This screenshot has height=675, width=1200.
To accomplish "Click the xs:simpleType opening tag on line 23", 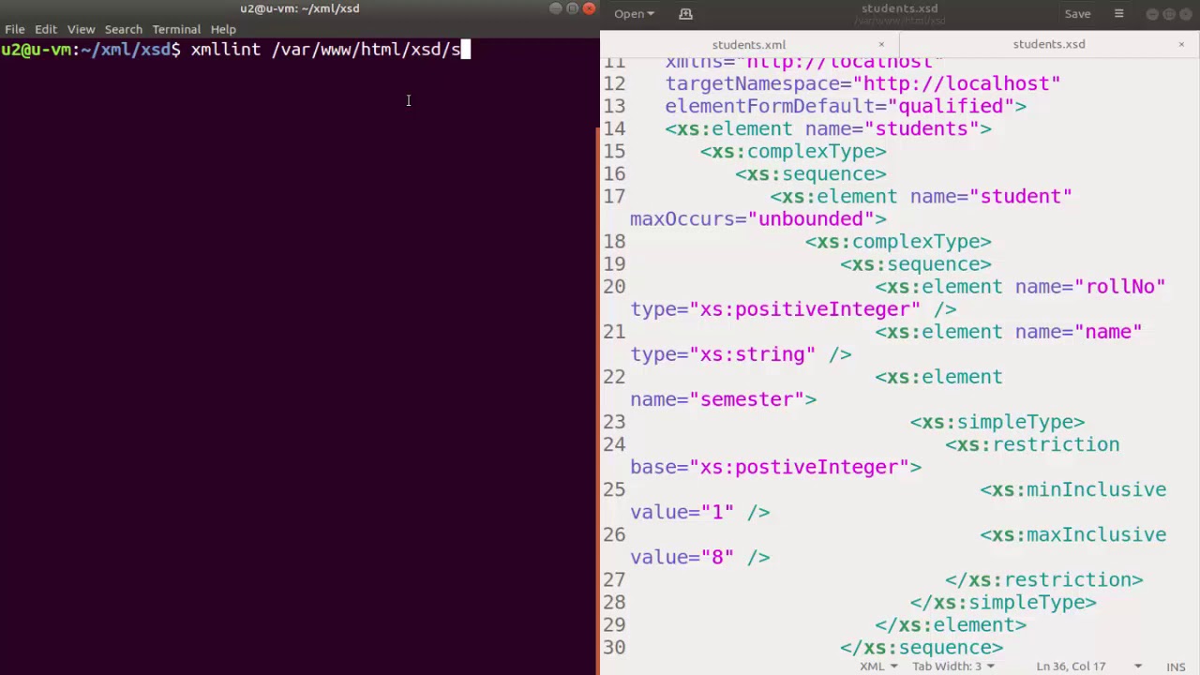I will (x=997, y=422).
